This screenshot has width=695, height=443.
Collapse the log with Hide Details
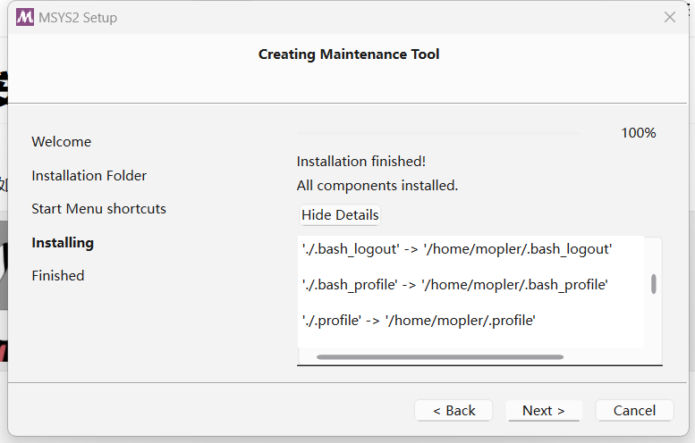click(340, 214)
